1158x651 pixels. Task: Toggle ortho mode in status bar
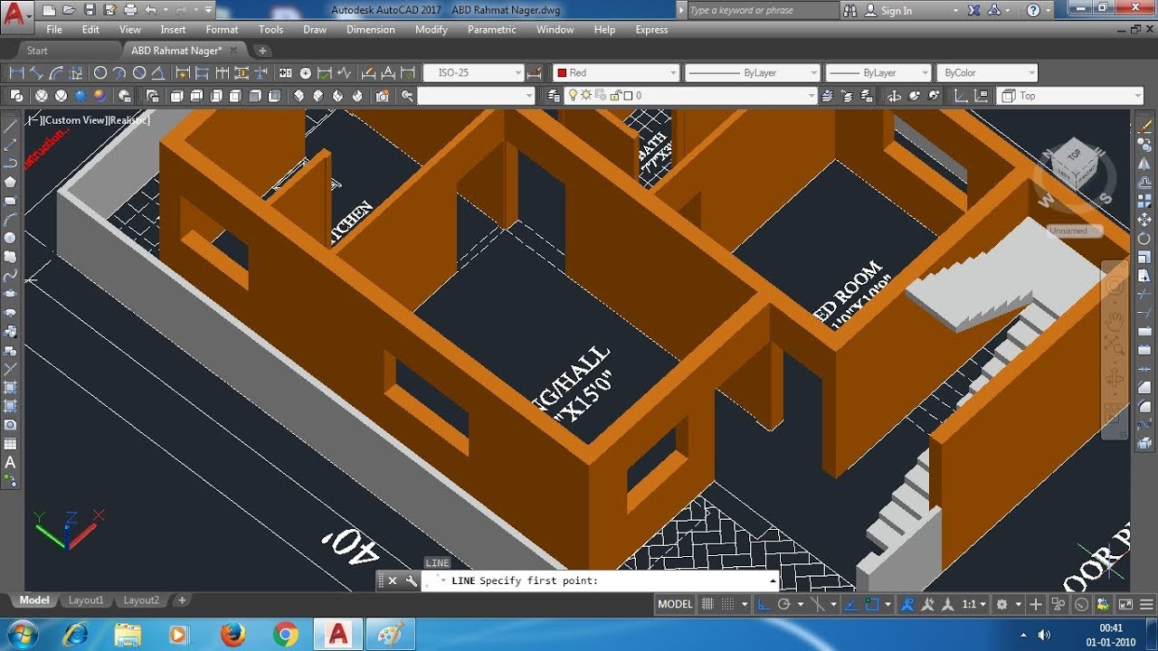[x=764, y=604]
